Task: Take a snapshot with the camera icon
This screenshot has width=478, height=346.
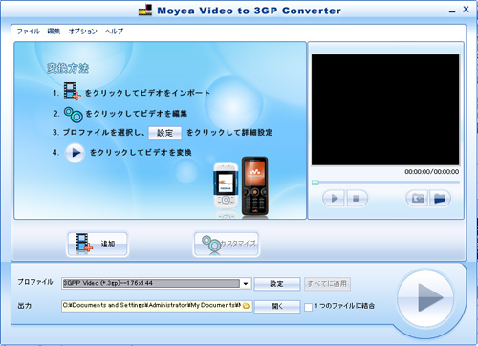Action: coord(417,199)
